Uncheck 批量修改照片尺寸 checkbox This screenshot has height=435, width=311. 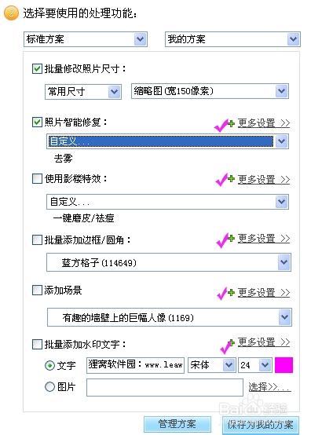pyautogui.click(x=37, y=69)
